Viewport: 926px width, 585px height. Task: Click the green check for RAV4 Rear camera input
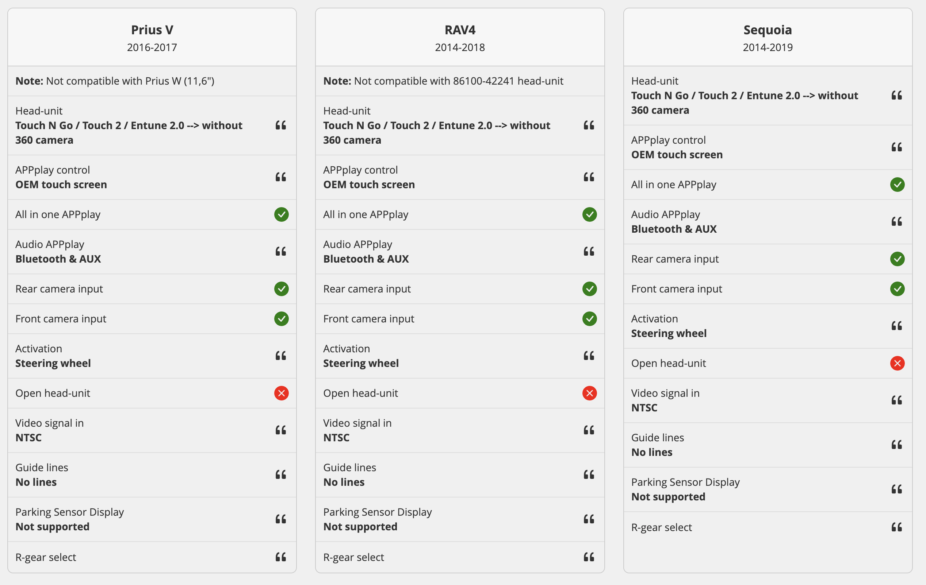tap(589, 289)
